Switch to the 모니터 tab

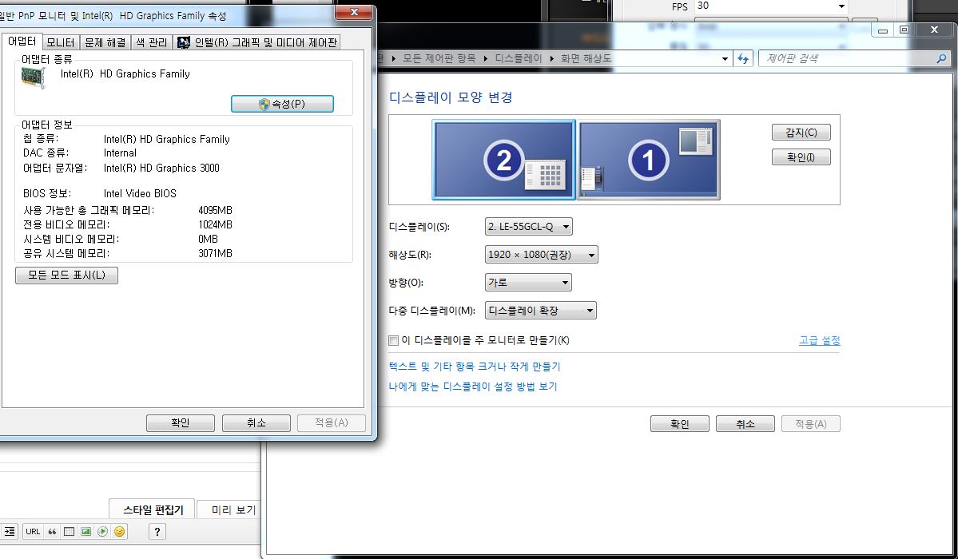click(61, 42)
